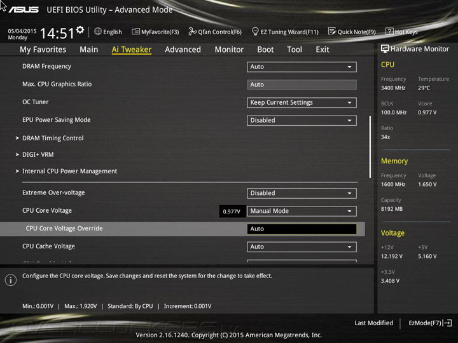Click the 8192 MB capacity value
The height and width of the screenshot is (343, 458).
(x=392, y=209)
